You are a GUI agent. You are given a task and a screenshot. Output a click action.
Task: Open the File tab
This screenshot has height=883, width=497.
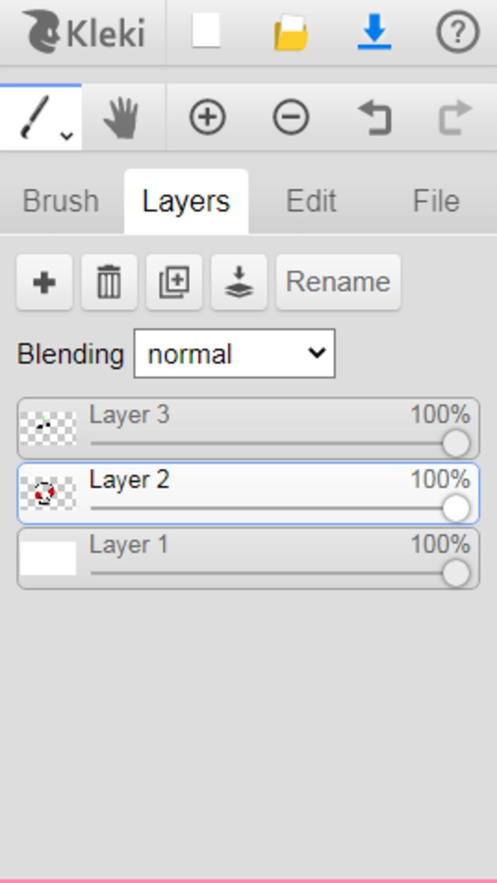pyautogui.click(x=436, y=201)
